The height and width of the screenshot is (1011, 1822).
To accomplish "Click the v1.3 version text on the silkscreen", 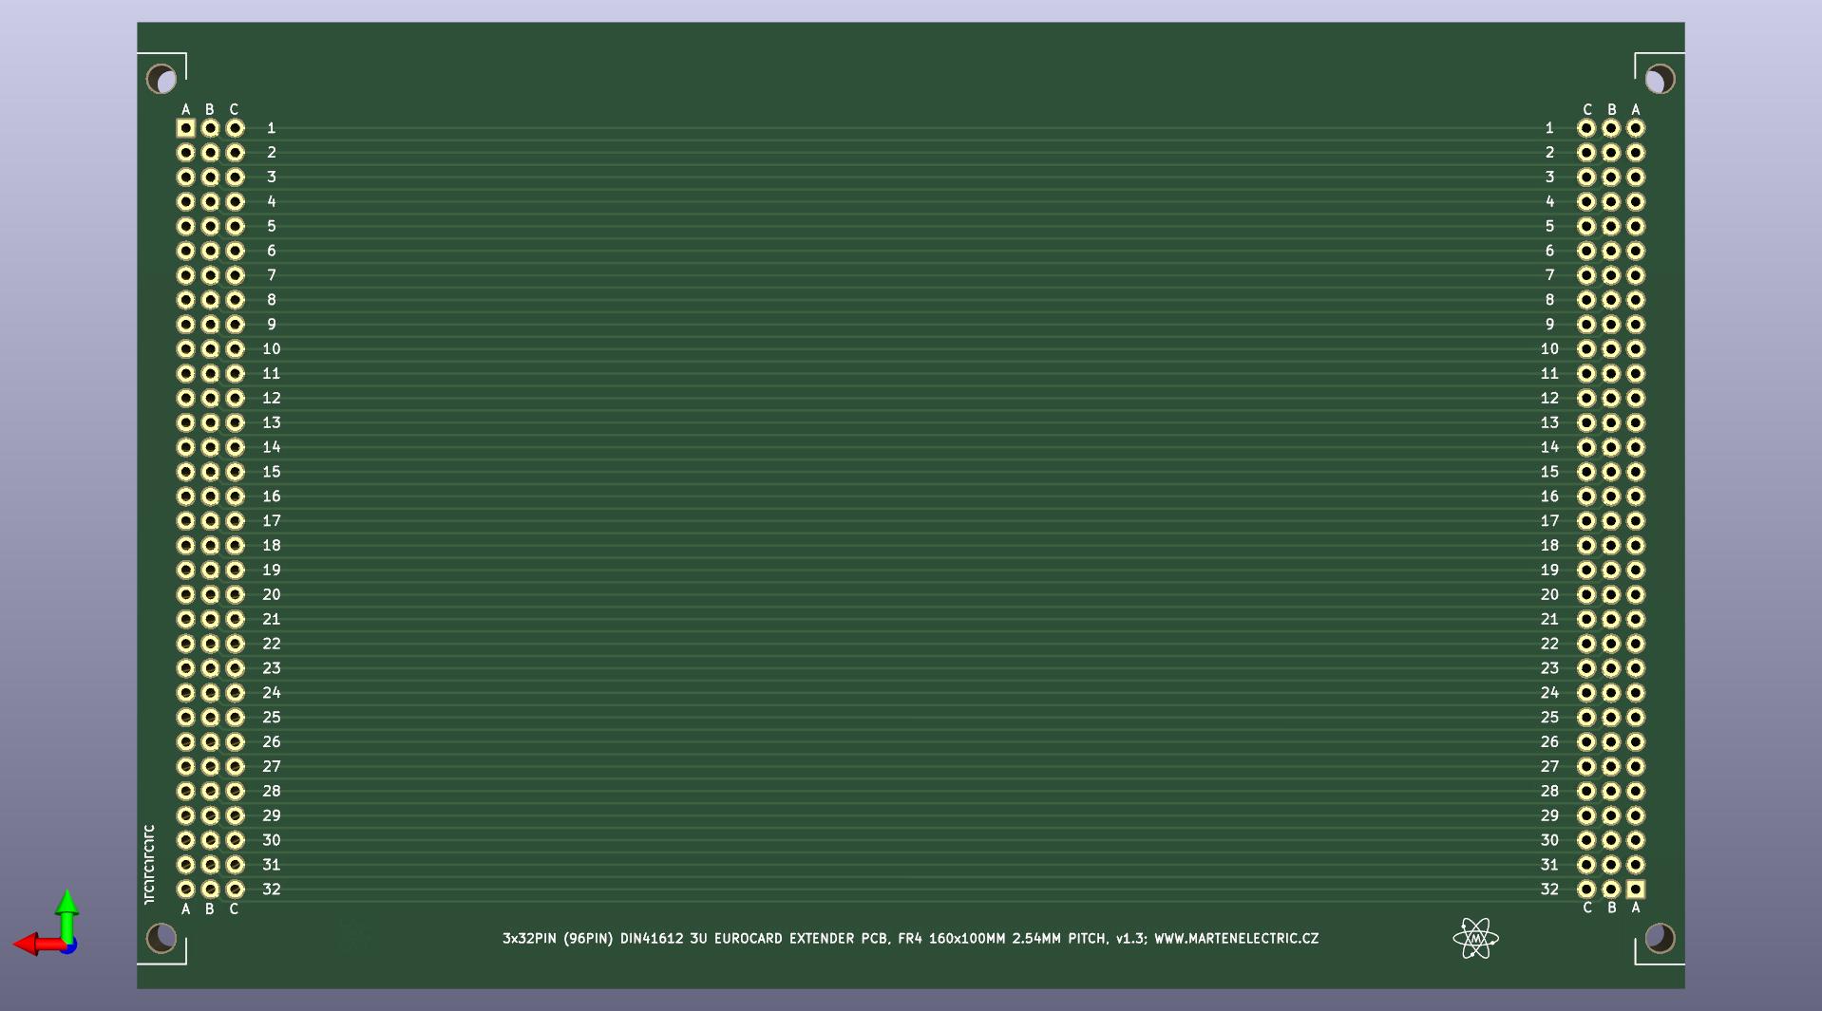I will coord(1130,938).
